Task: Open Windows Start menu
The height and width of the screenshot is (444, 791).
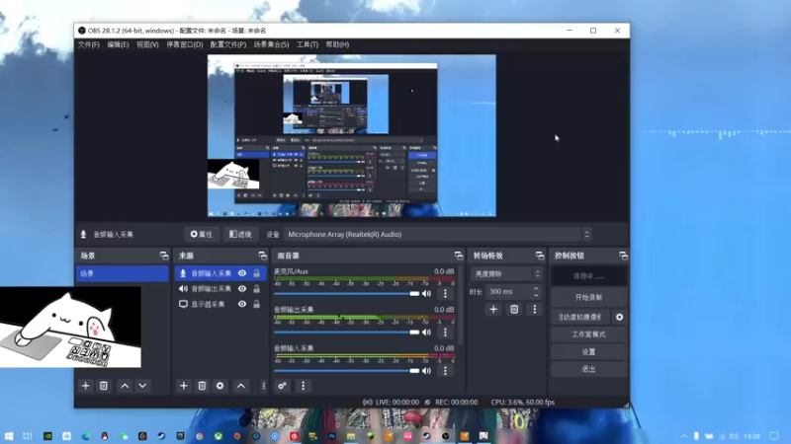Action: pyautogui.click(x=9, y=436)
